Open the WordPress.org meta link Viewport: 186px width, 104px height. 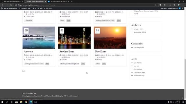(139, 76)
